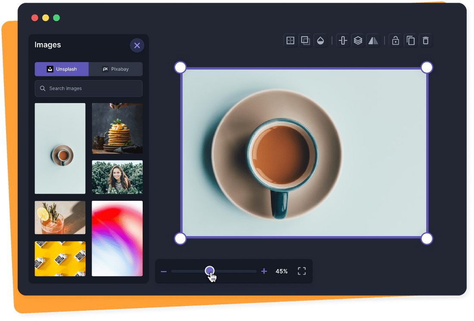
Task: Select the center alignment tool
Action: (x=343, y=40)
